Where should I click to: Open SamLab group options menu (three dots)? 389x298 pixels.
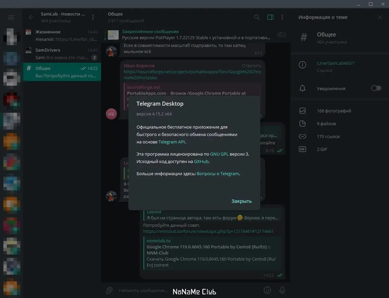pos(93,17)
